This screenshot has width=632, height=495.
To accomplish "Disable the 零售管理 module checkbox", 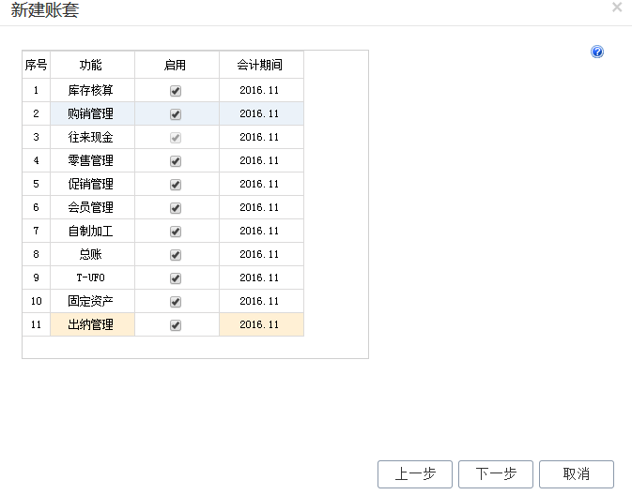I will (176, 161).
